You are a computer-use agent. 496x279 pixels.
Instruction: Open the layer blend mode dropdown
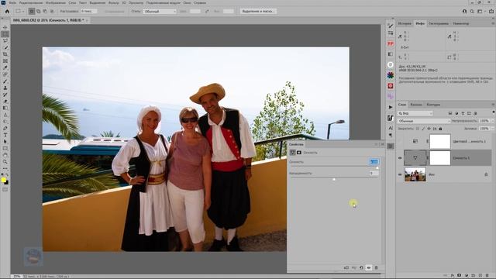(424, 121)
